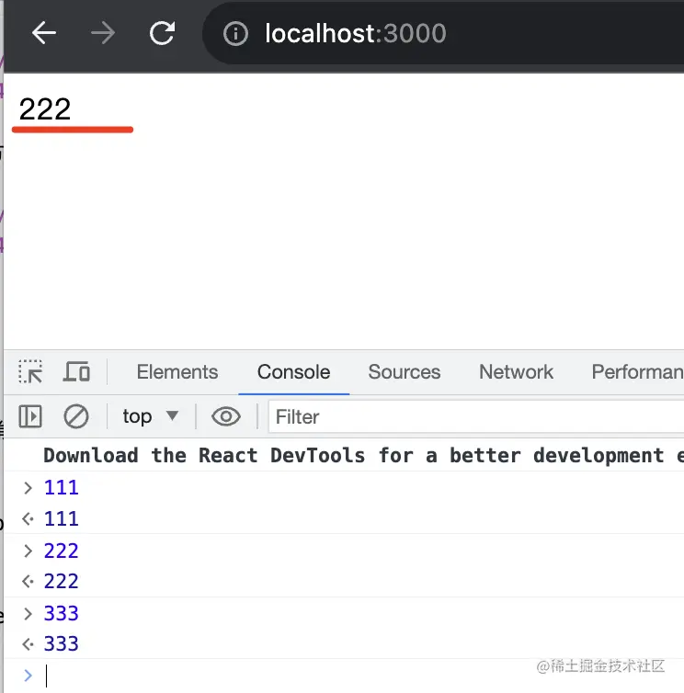Switch to the Network tab
Image resolution: width=684 pixels, height=693 pixels.
[x=516, y=371]
